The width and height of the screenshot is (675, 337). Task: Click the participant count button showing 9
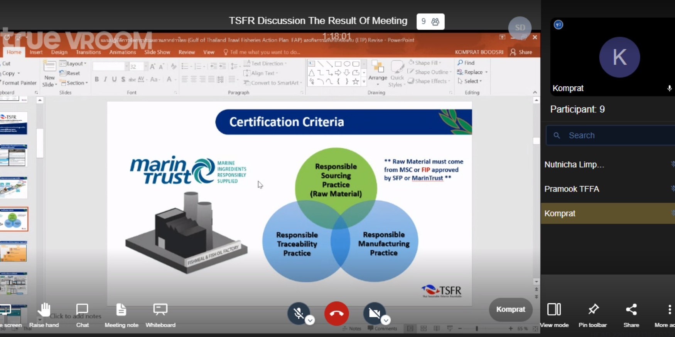click(430, 22)
